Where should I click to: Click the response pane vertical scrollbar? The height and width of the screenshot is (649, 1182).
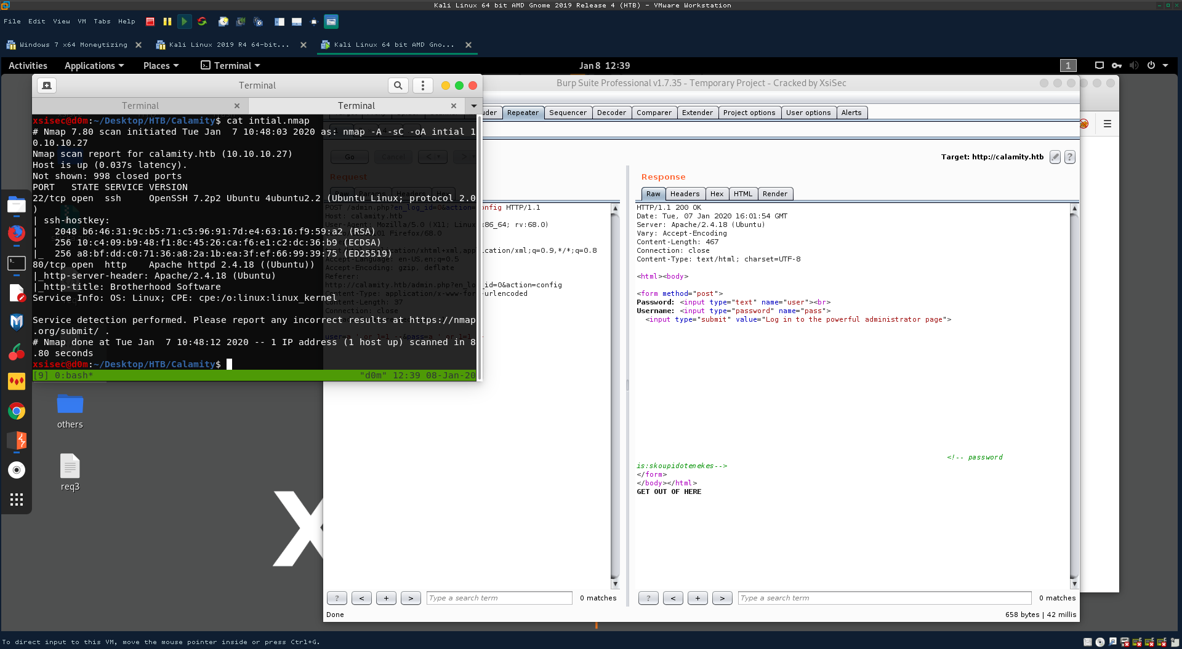point(1074,396)
